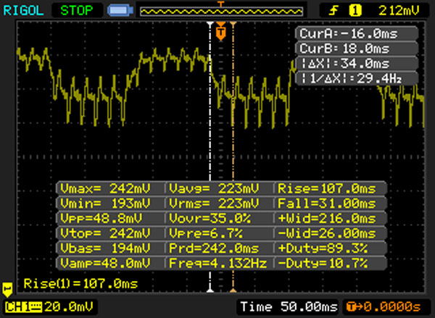
Task: Click the 212mV trigger level readout
Action: pos(399,11)
